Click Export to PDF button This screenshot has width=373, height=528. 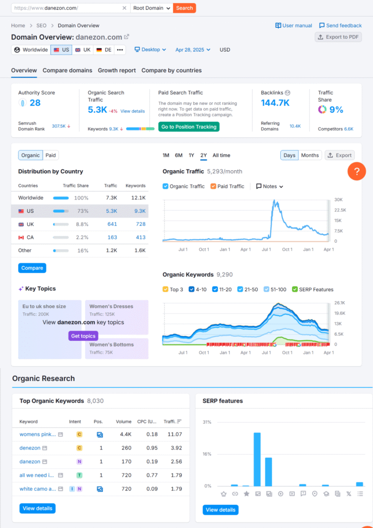pos(338,37)
